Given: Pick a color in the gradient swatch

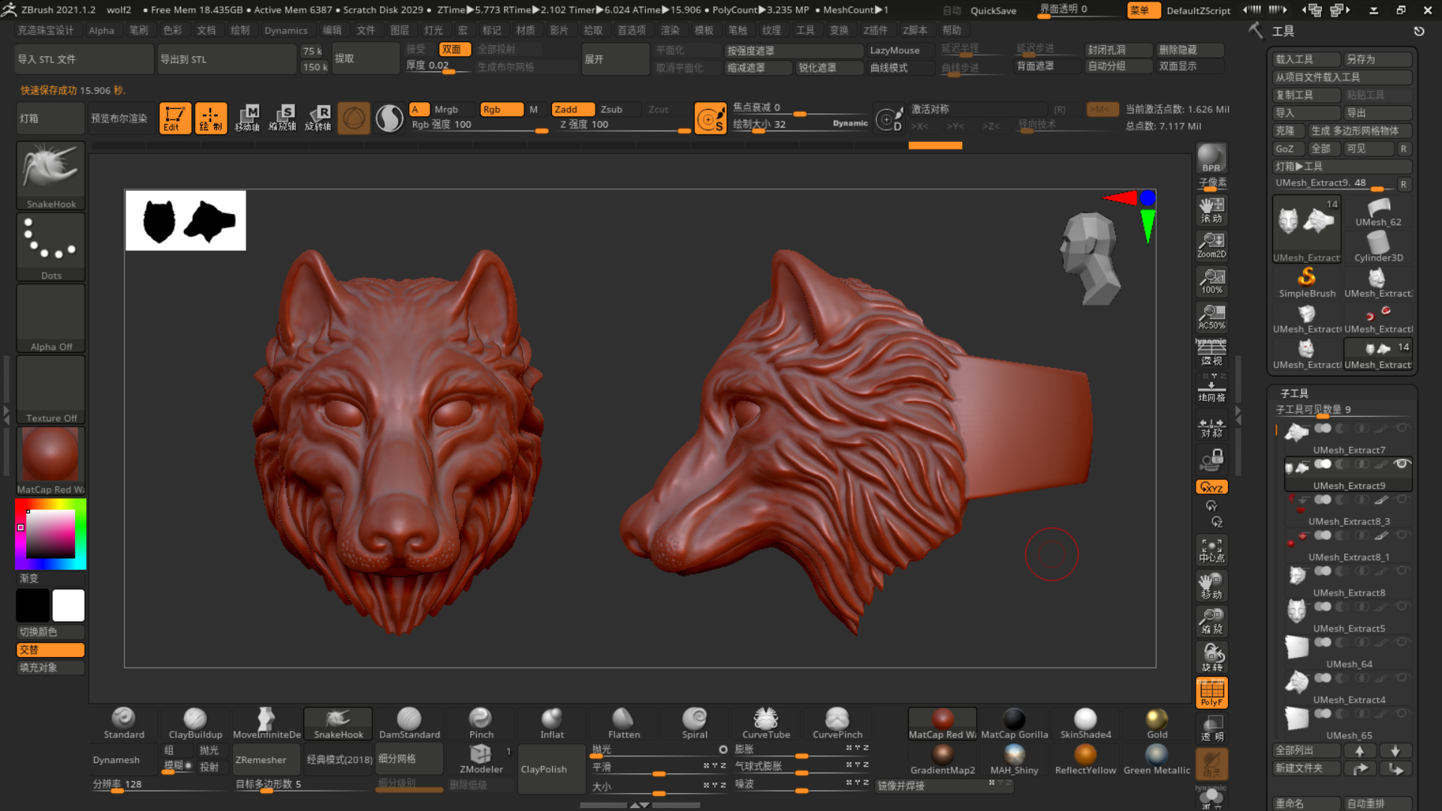Looking at the screenshot, I should (50, 533).
